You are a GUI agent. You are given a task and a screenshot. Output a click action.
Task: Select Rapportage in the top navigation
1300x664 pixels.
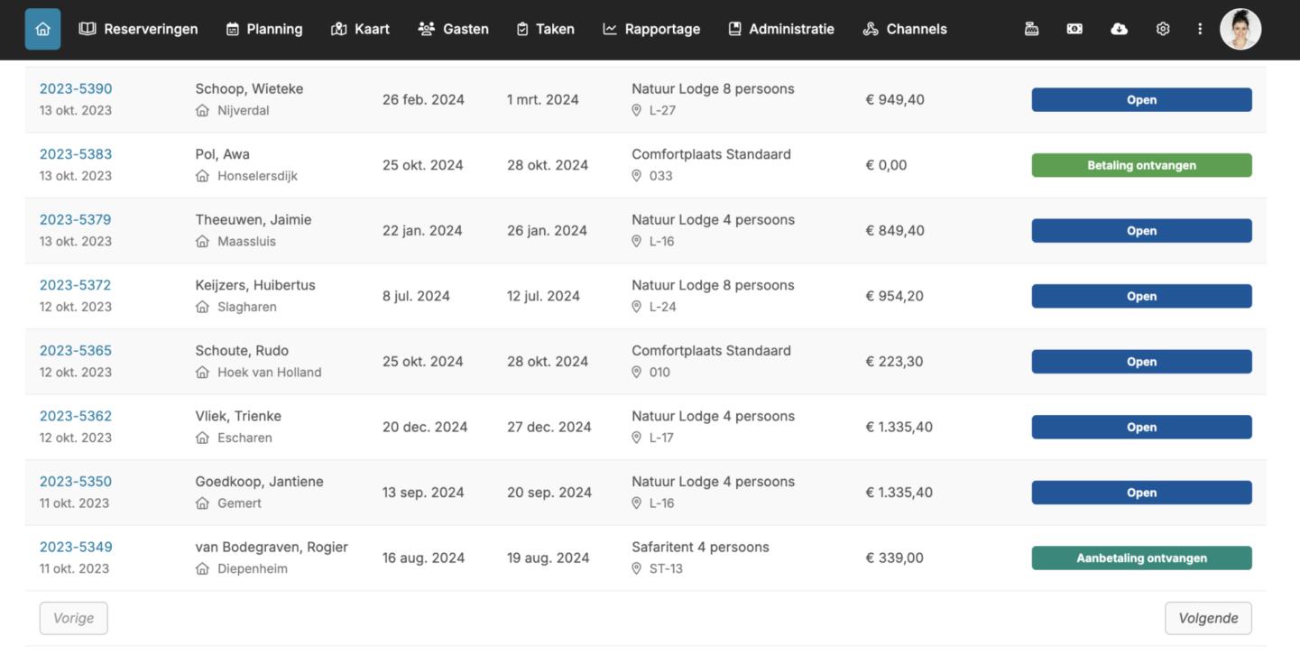tap(651, 29)
